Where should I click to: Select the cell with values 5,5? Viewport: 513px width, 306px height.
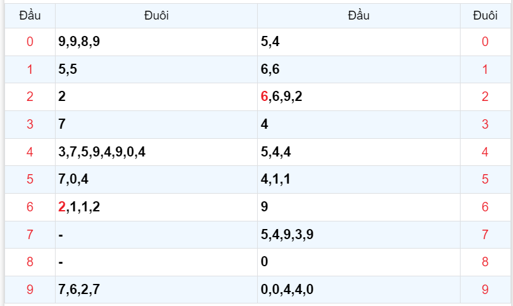click(x=68, y=70)
